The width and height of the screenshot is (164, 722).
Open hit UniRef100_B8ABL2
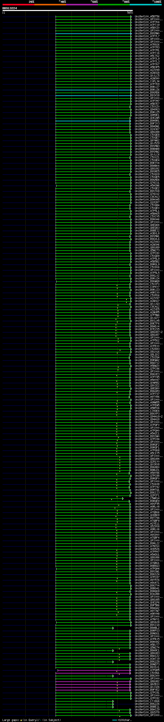click(x=147, y=628)
